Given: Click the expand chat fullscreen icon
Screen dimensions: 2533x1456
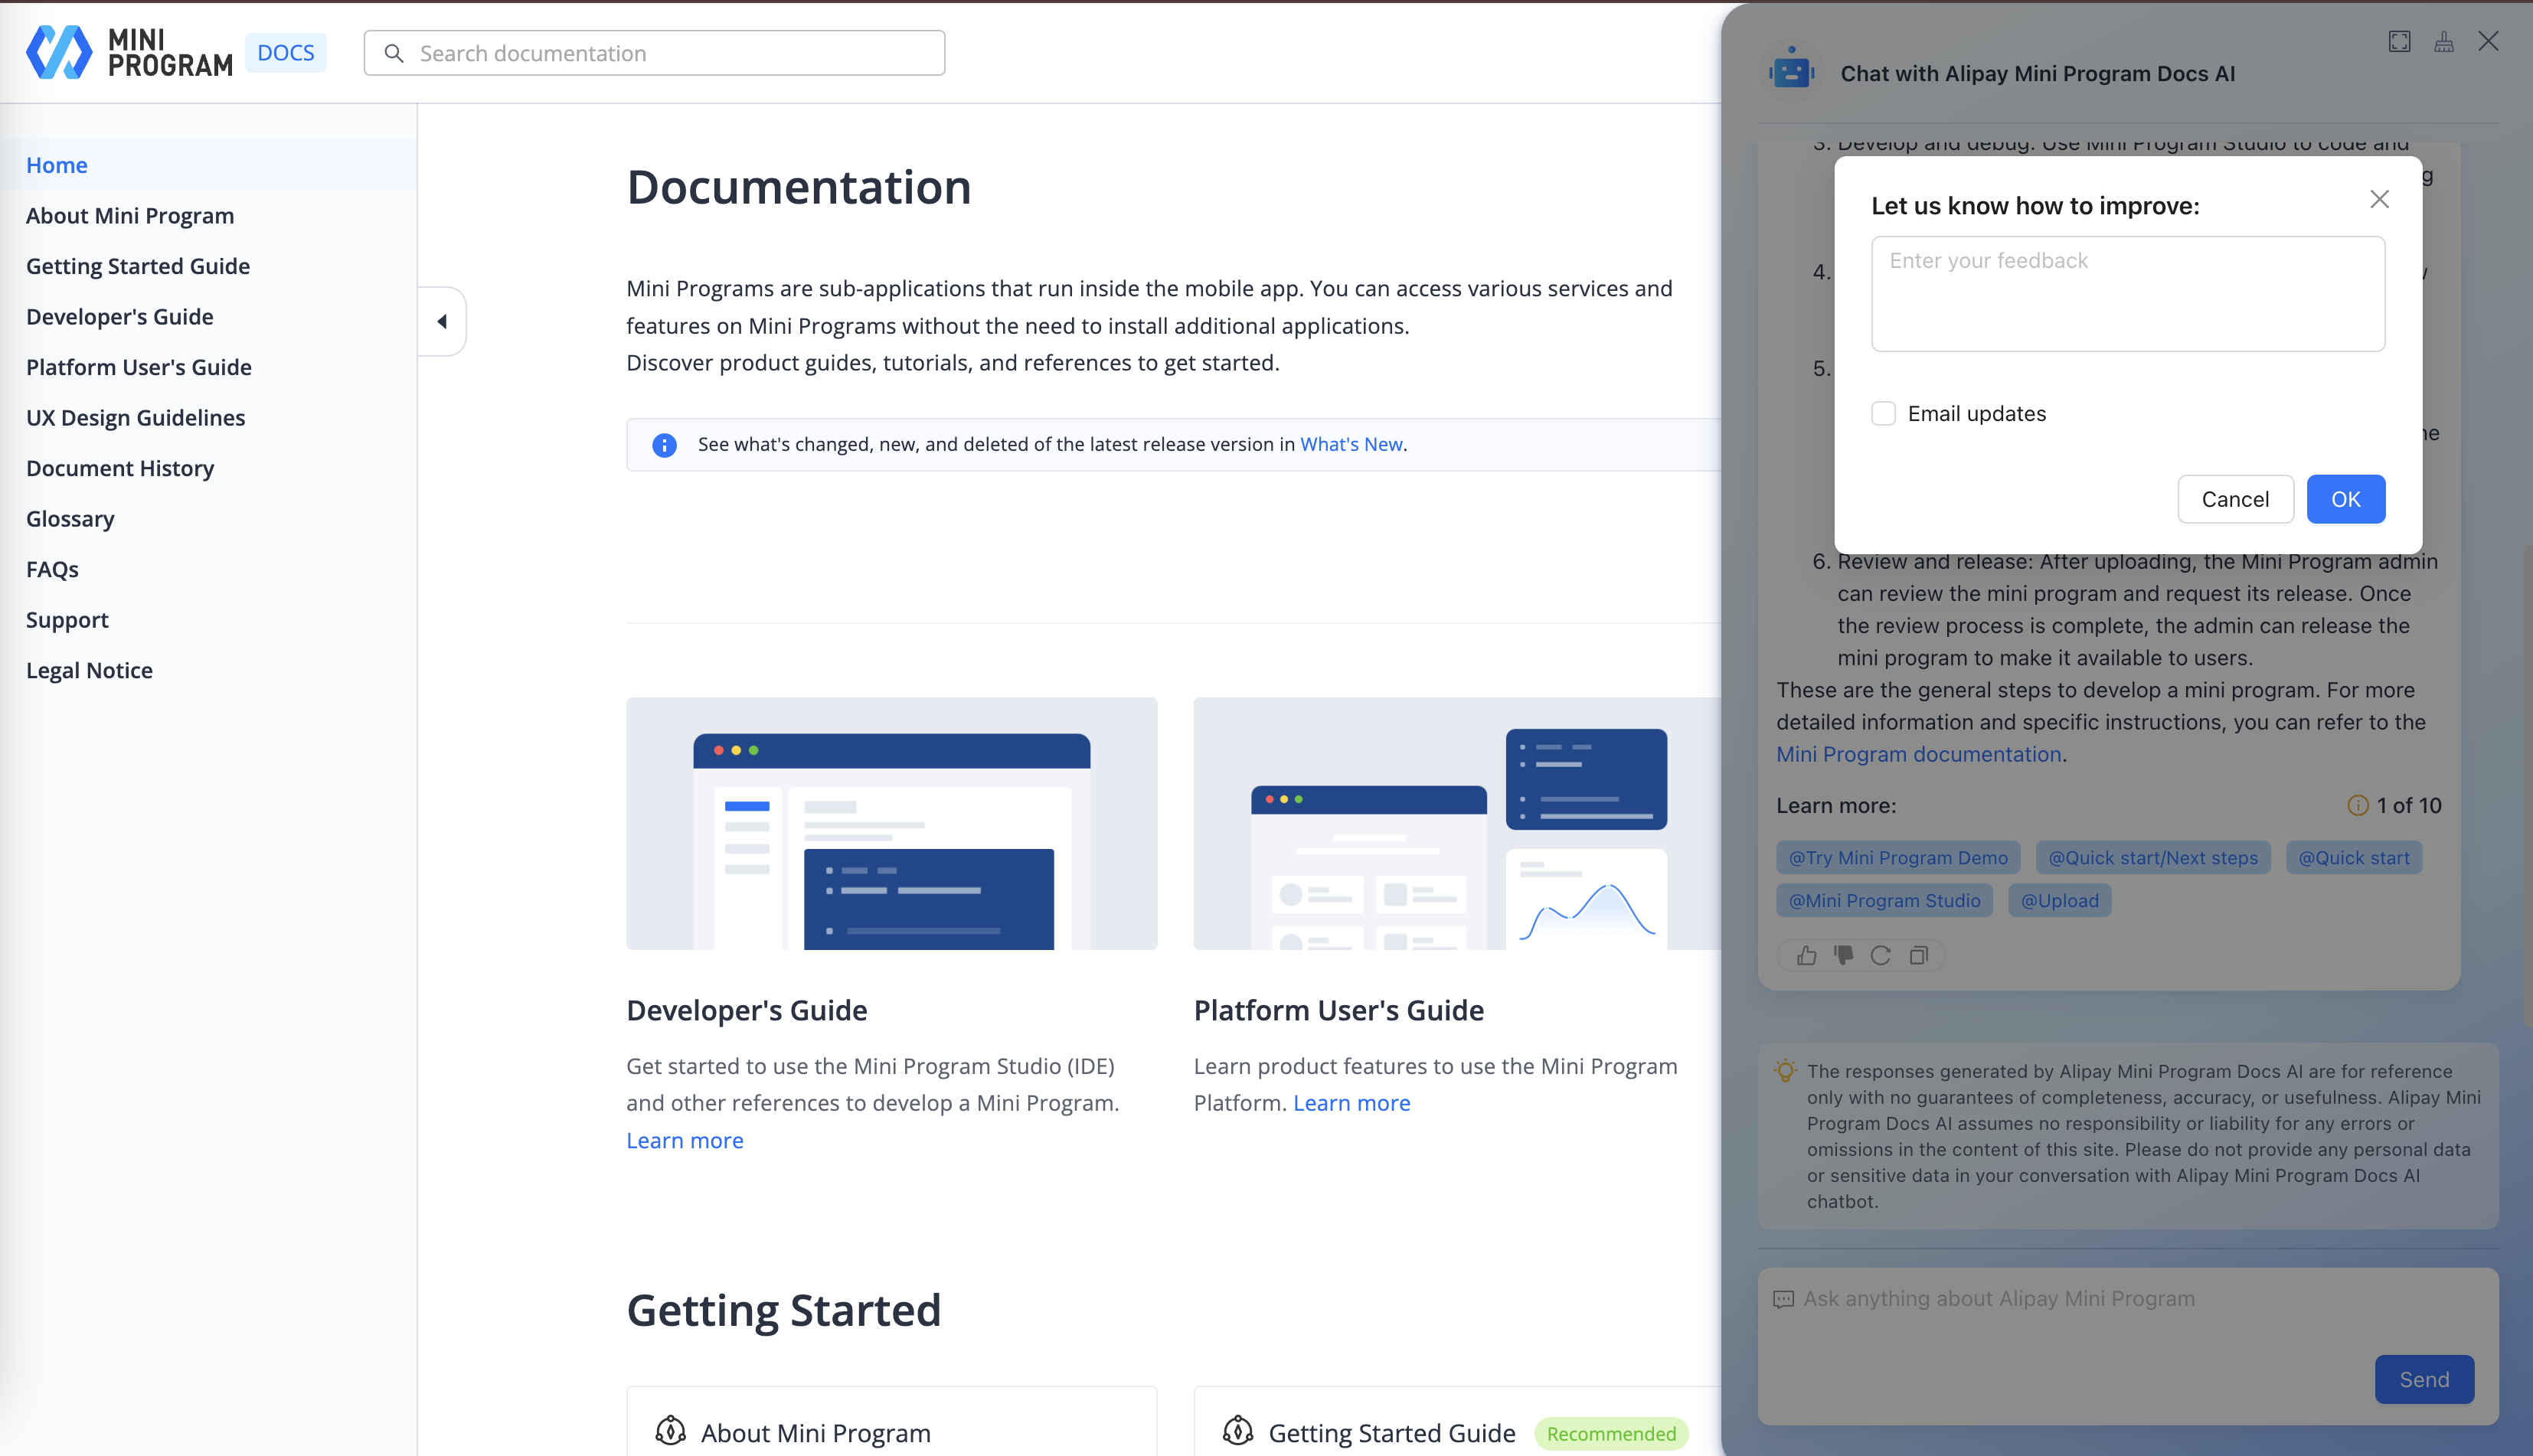Looking at the screenshot, I should [x=2399, y=41].
